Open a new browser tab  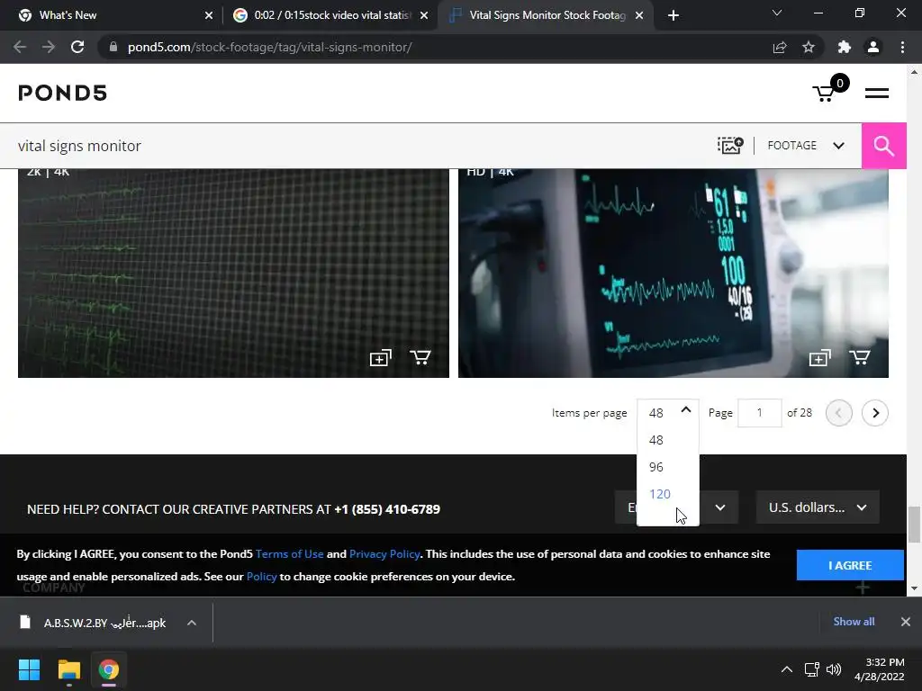point(673,15)
